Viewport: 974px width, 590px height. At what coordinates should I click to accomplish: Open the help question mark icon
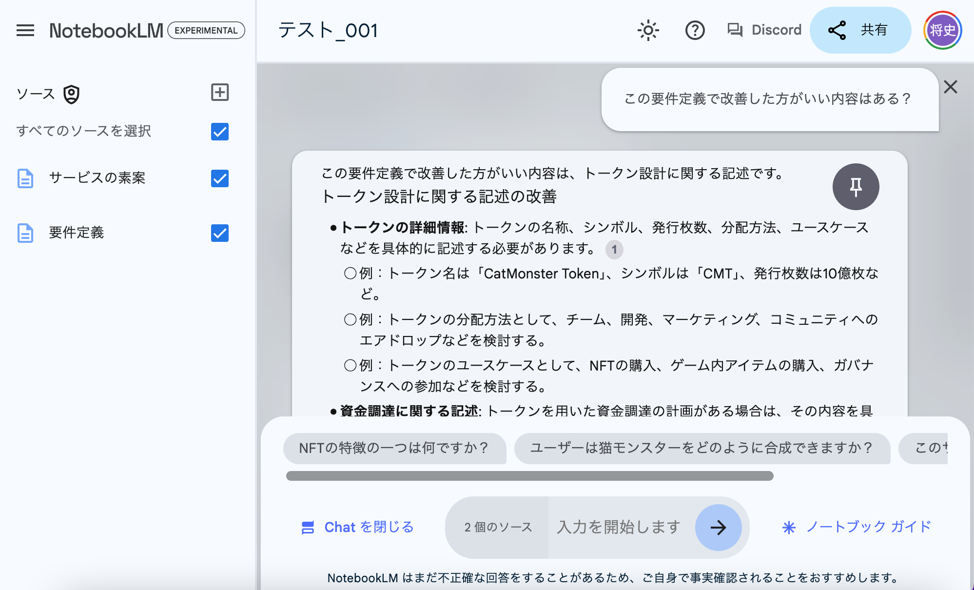tap(695, 30)
